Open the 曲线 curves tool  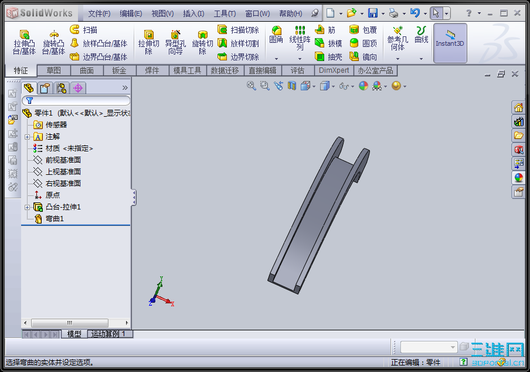(421, 35)
